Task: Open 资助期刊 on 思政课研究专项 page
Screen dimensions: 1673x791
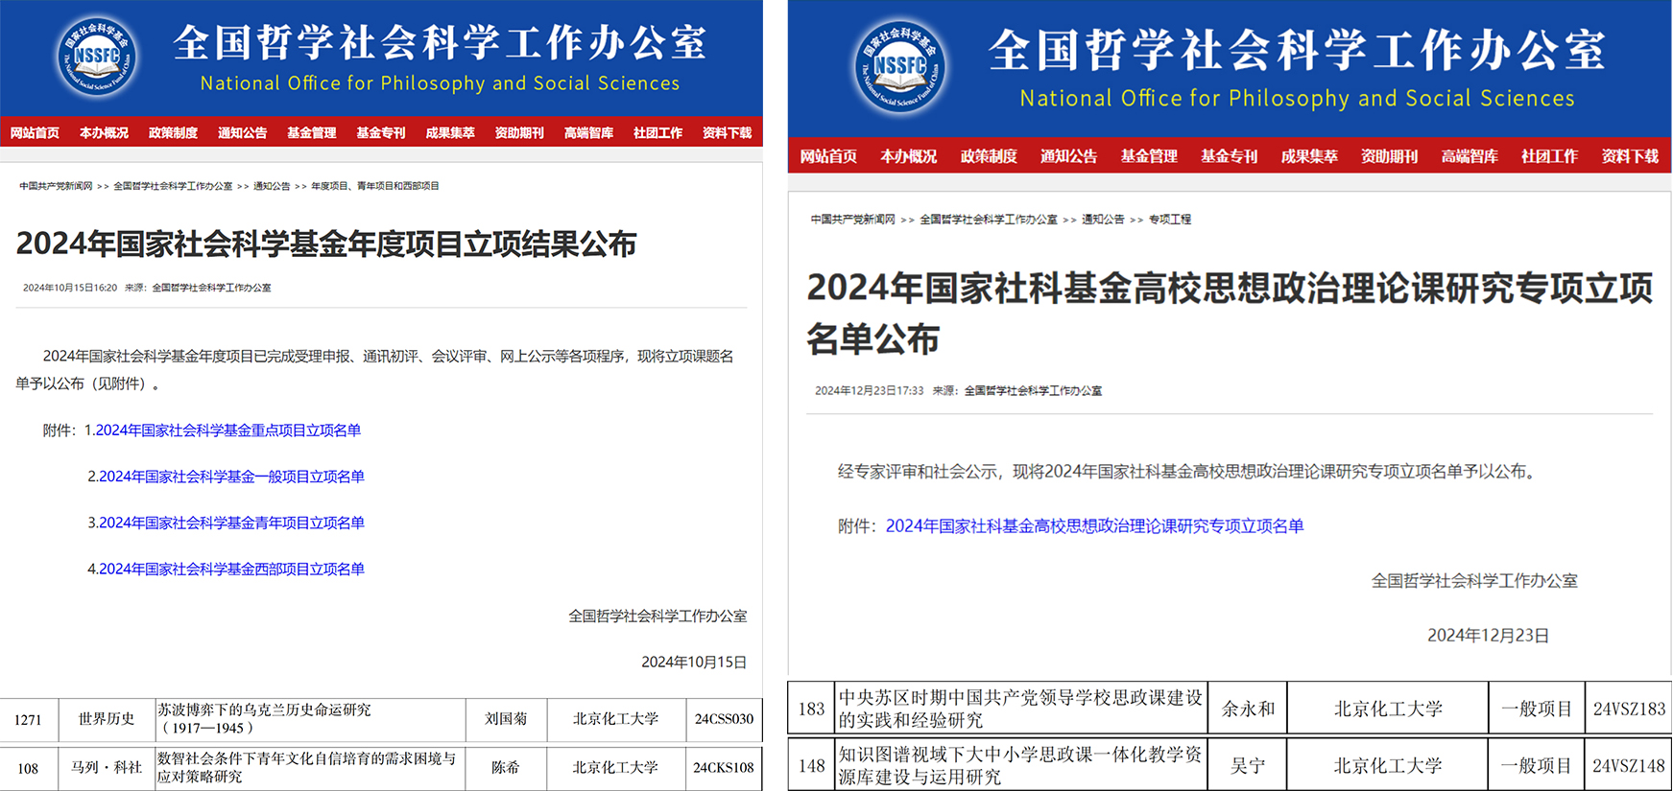Action: (1390, 155)
